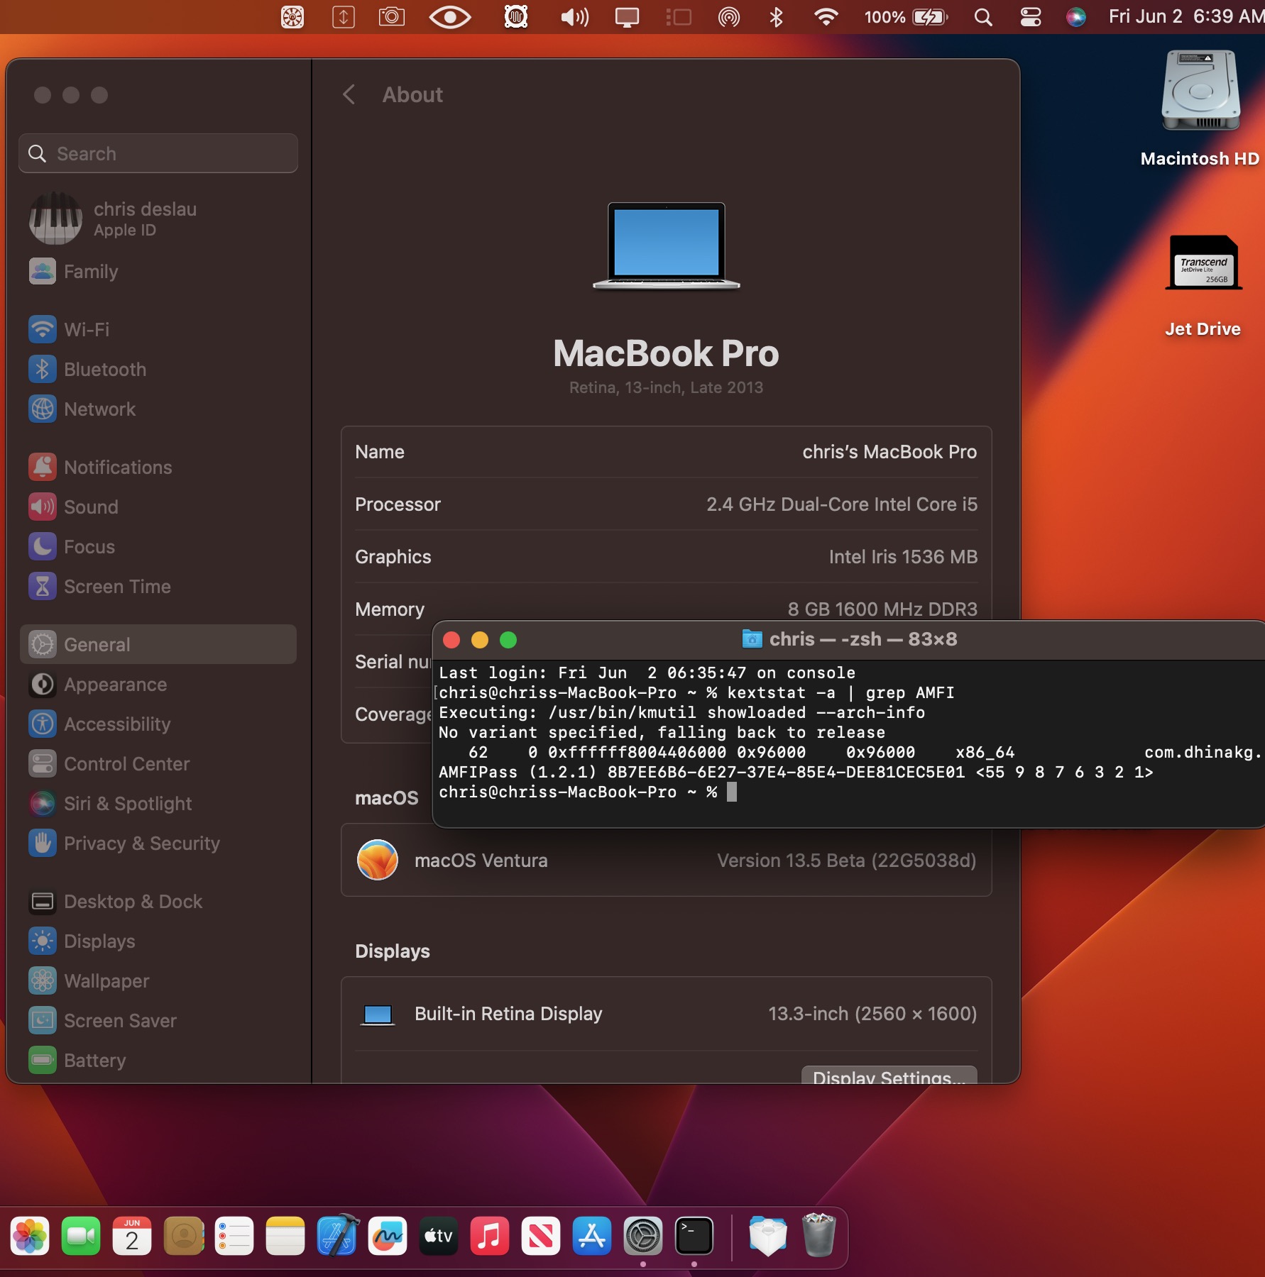The width and height of the screenshot is (1265, 1277).
Task: Click the System Settings icon in the Dock
Action: click(643, 1237)
